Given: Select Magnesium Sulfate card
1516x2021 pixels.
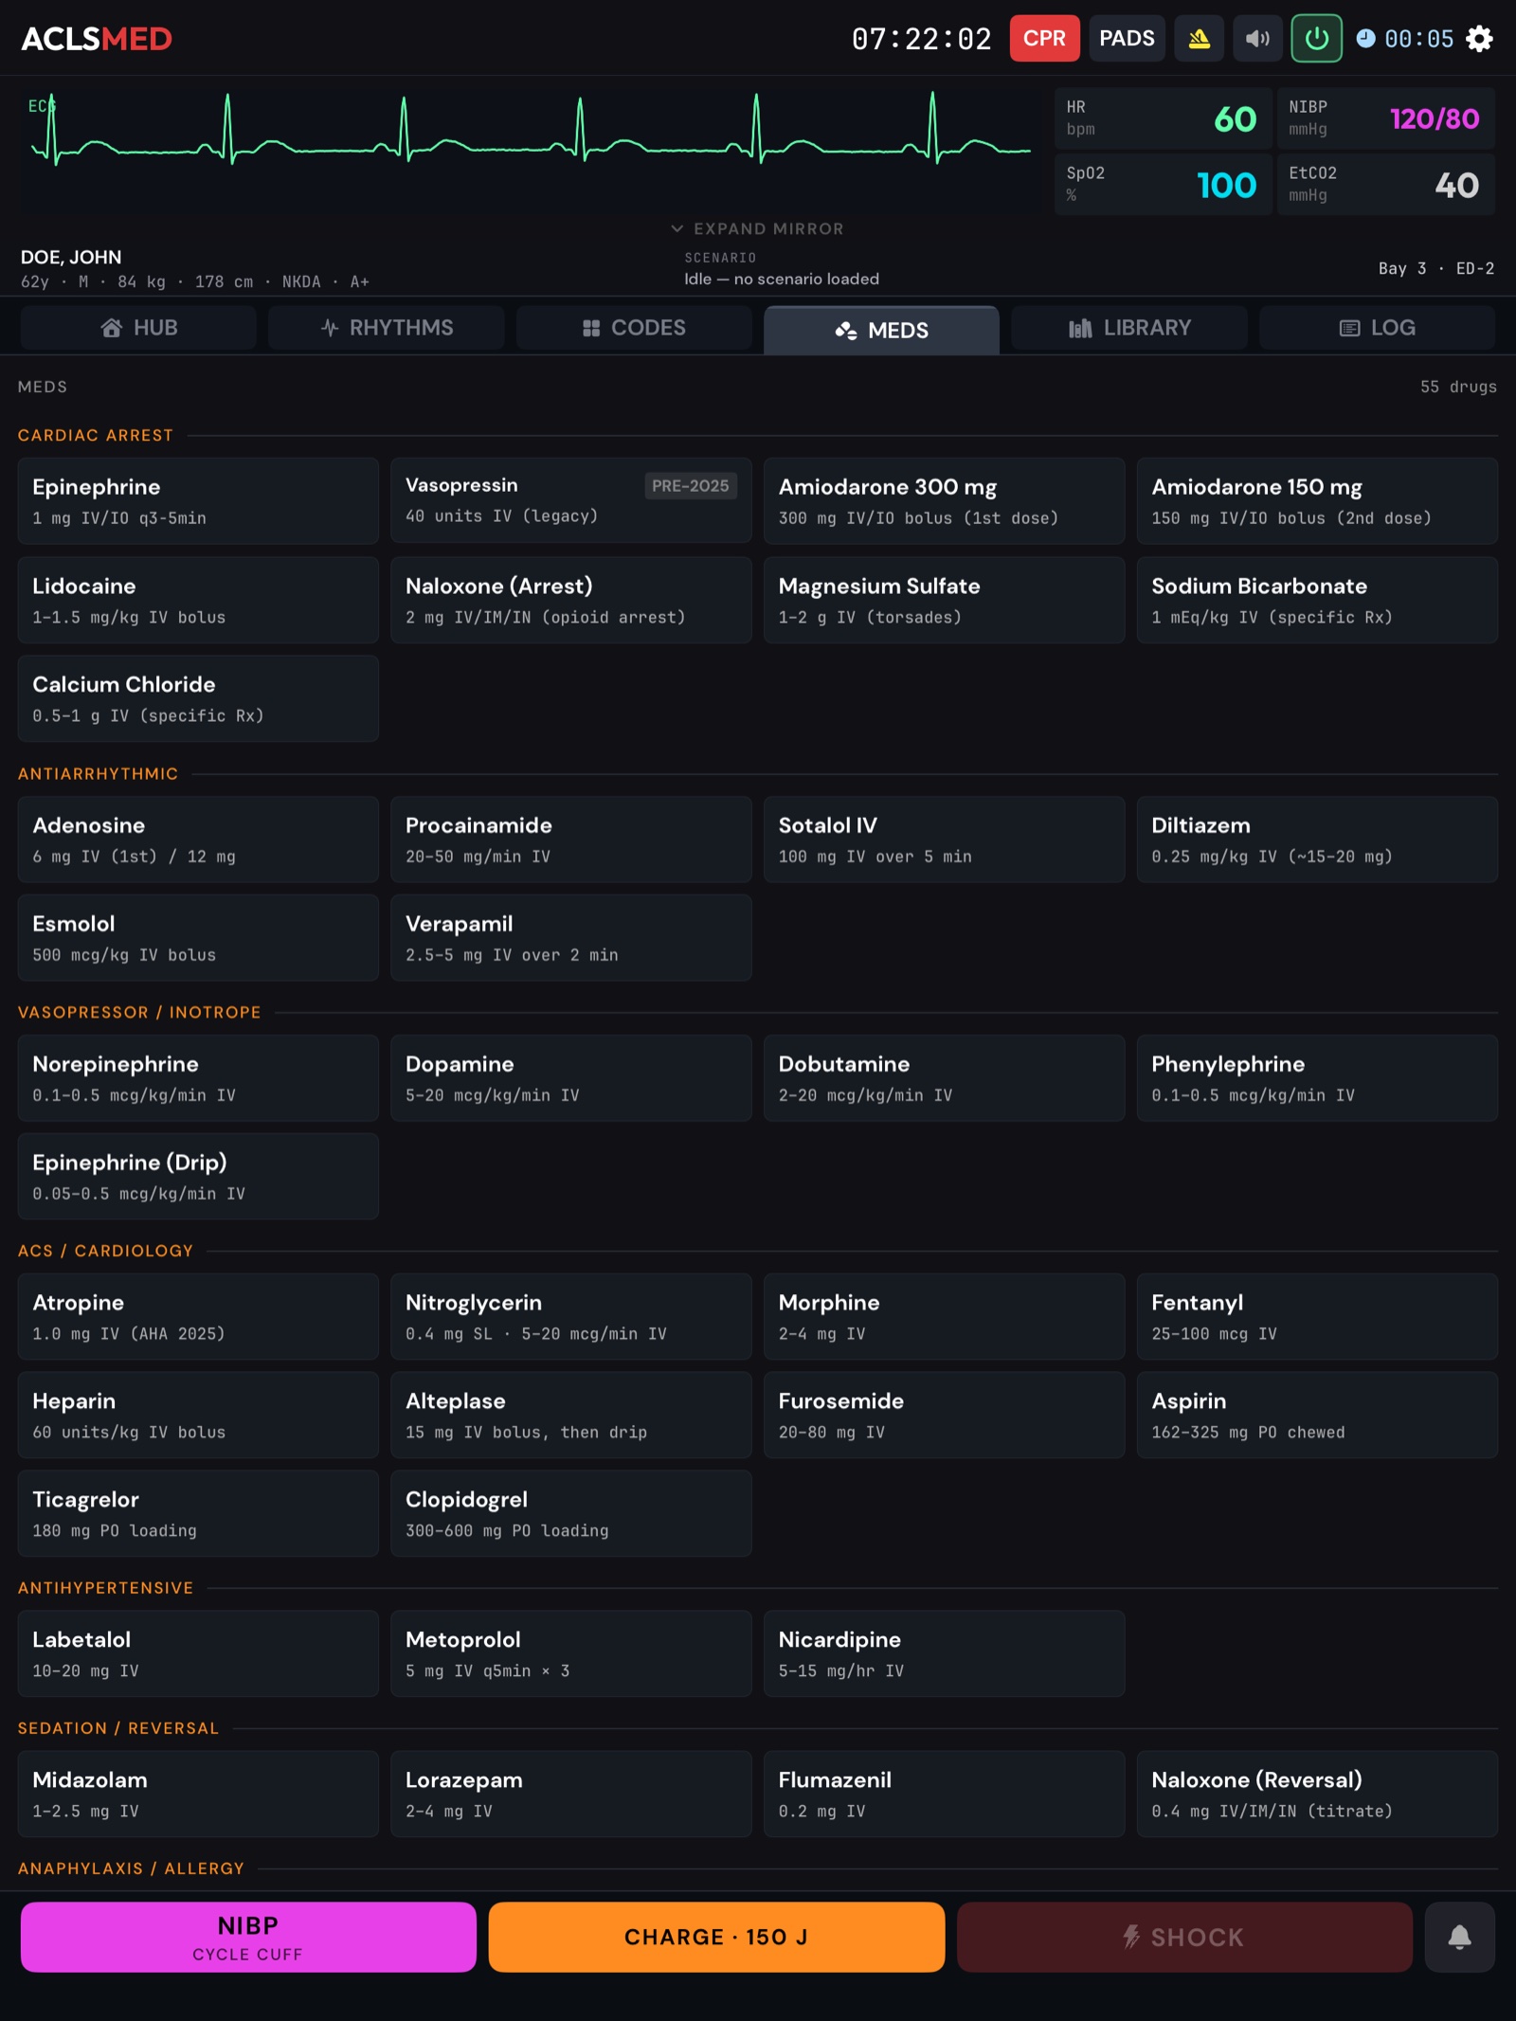Looking at the screenshot, I should tap(944, 600).
